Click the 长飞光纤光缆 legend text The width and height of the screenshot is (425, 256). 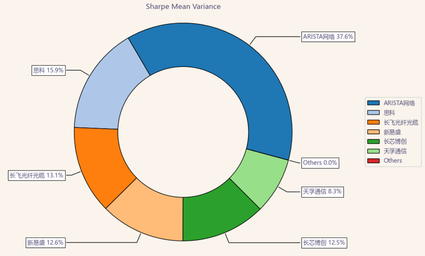click(x=401, y=122)
